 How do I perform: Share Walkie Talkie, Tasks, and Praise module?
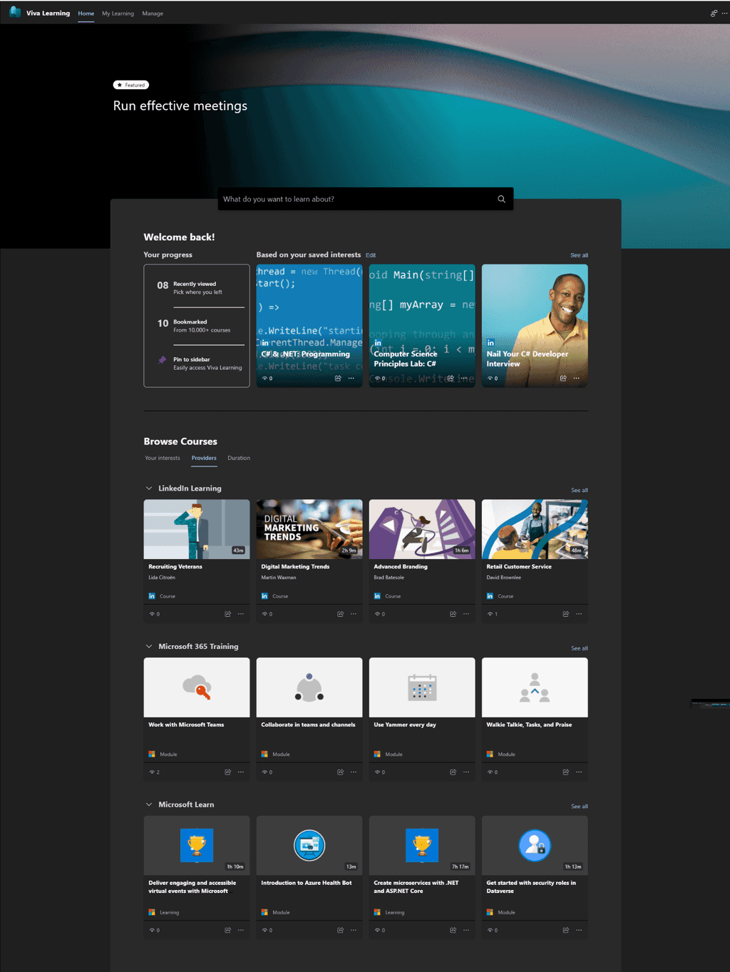566,772
